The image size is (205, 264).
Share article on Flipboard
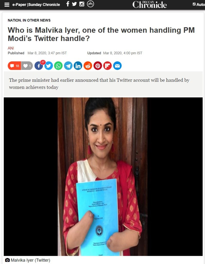pyautogui.click(x=108, y=66)
